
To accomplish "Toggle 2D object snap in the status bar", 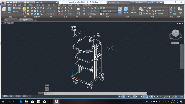I will (147, 97).
